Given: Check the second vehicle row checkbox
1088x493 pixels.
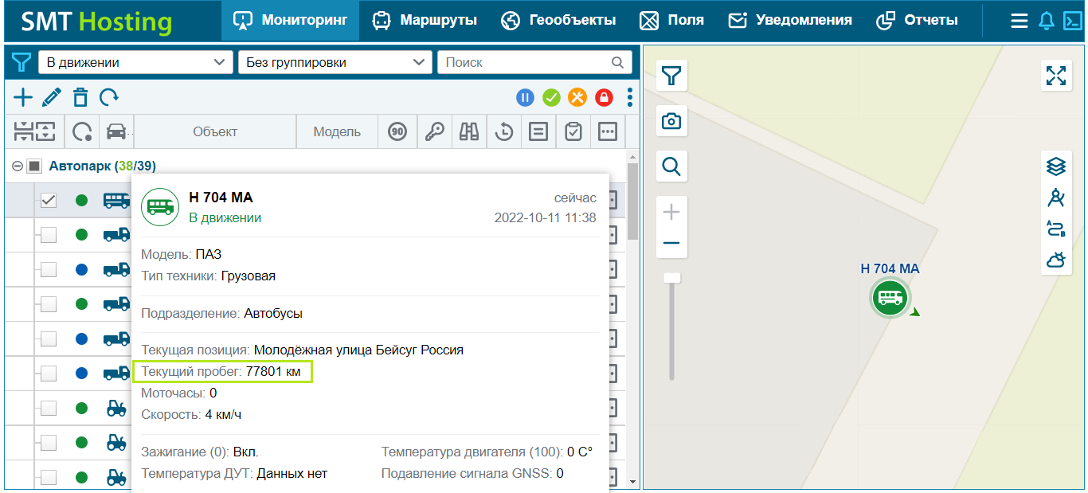Looking at the screenshot, I should [x=49, y=234].
